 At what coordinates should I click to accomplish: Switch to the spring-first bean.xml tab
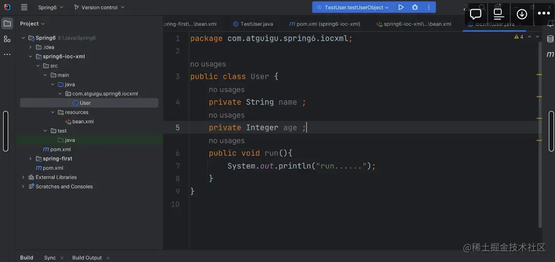(190, 24)
